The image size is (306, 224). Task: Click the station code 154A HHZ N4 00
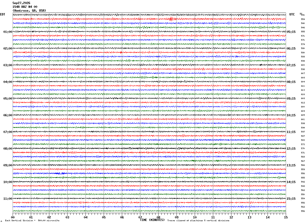point(25,7)
